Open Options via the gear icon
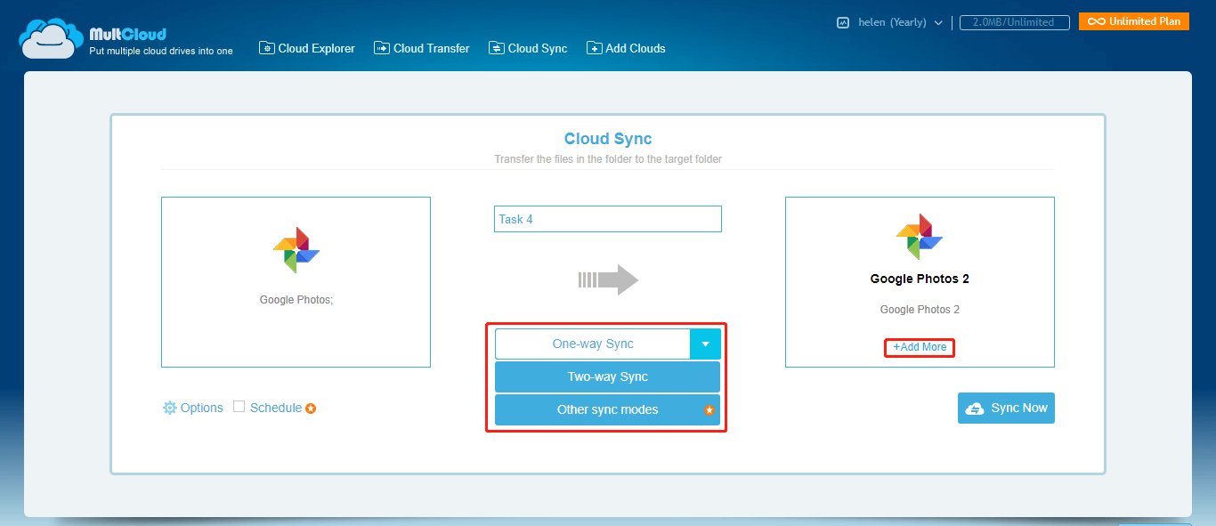1216x526 pixels. coord(169,408)
